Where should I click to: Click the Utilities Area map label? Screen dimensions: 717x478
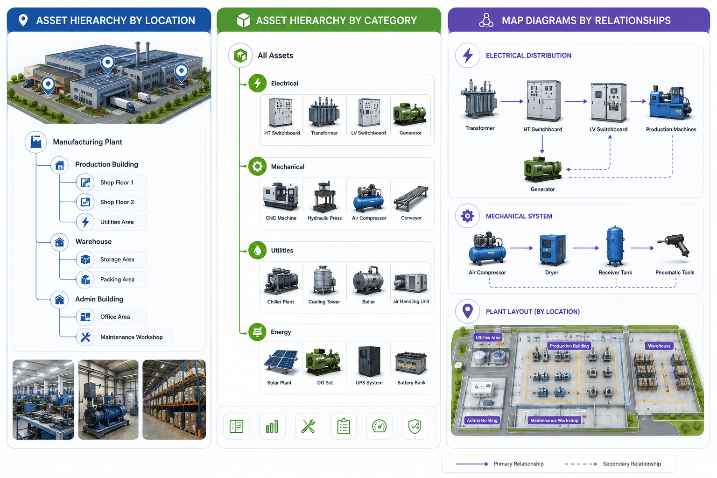click(488, 337)
